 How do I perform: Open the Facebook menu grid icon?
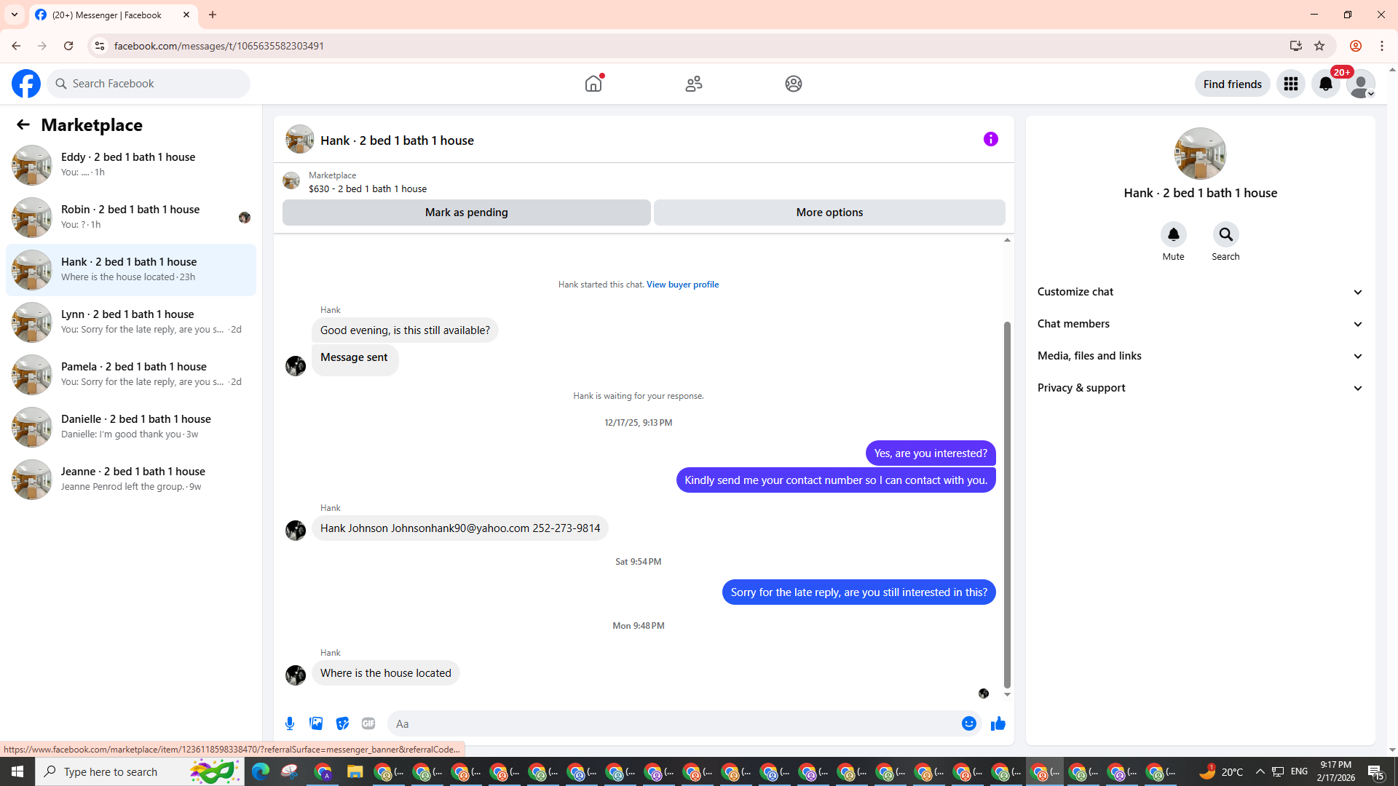pyautogui.click(x=1290, y=84)
